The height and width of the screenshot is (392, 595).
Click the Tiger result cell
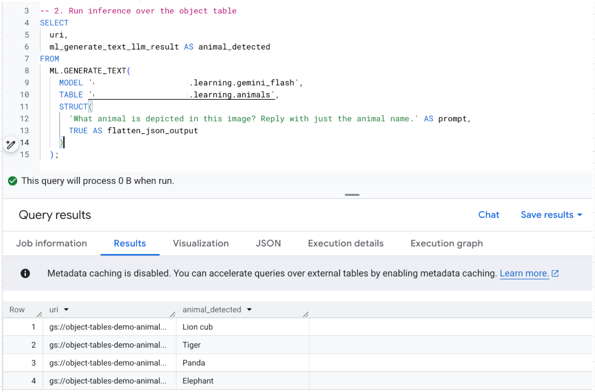pos(242,345)
